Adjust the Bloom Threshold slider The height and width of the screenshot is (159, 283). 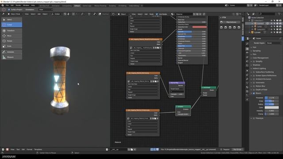[x=272, y=98]
